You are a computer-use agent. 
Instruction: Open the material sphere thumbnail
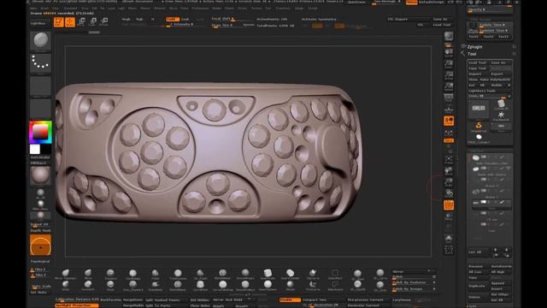40,175
